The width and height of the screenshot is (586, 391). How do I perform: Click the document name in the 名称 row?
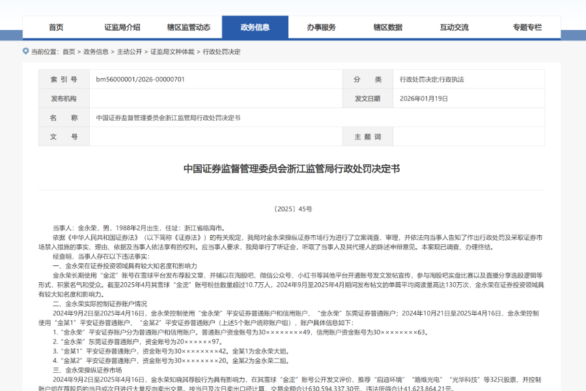click(168, 118)
